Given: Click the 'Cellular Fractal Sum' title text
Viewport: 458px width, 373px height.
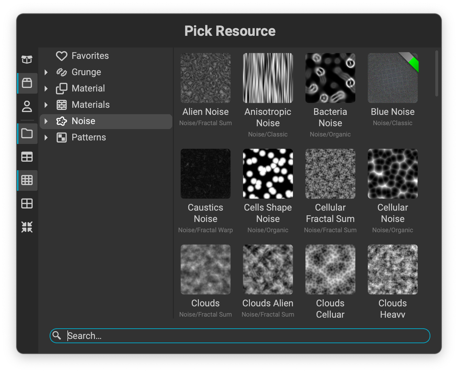Looking at the screenshot, I should point(330,213).
